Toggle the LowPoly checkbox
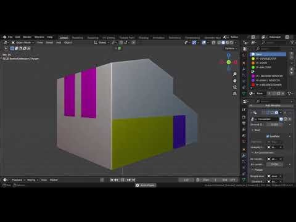The width and height of the screenshot is (296, 222). [x=268, y=136]
